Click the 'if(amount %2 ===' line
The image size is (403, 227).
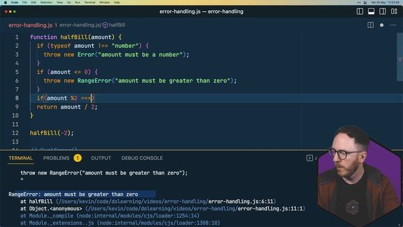coord(65,98)
